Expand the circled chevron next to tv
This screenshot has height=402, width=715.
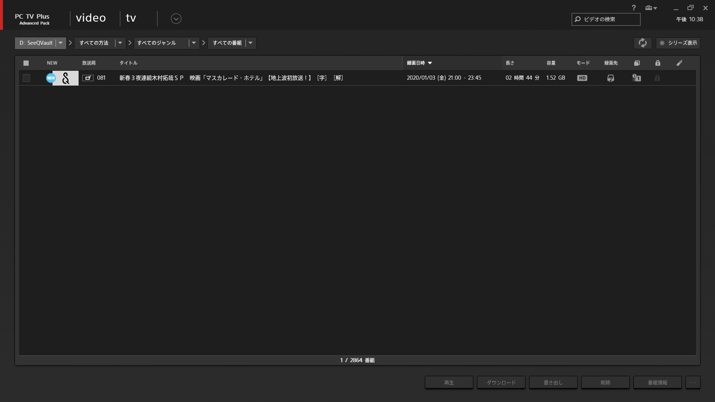tap(176, 19)
